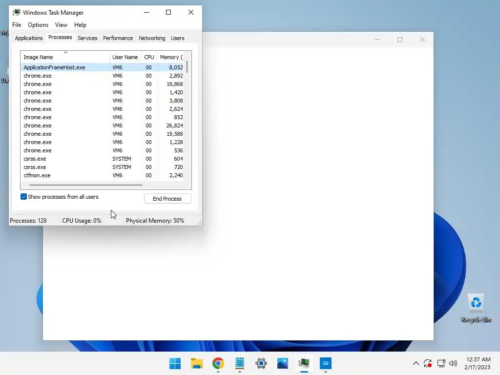Open Notepad from taskbar
The width and height of the screenshot is (500, 375).
(x=239, y=363)
